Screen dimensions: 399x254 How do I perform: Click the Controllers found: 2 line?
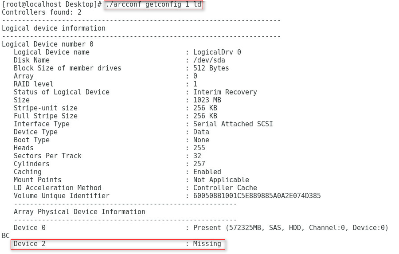[42, 12]
